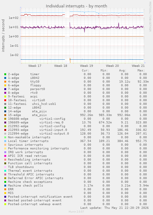The image size is (153, 215).
Task: Click the light blue Local timer interrupts swatch
Action: [5, 141]
